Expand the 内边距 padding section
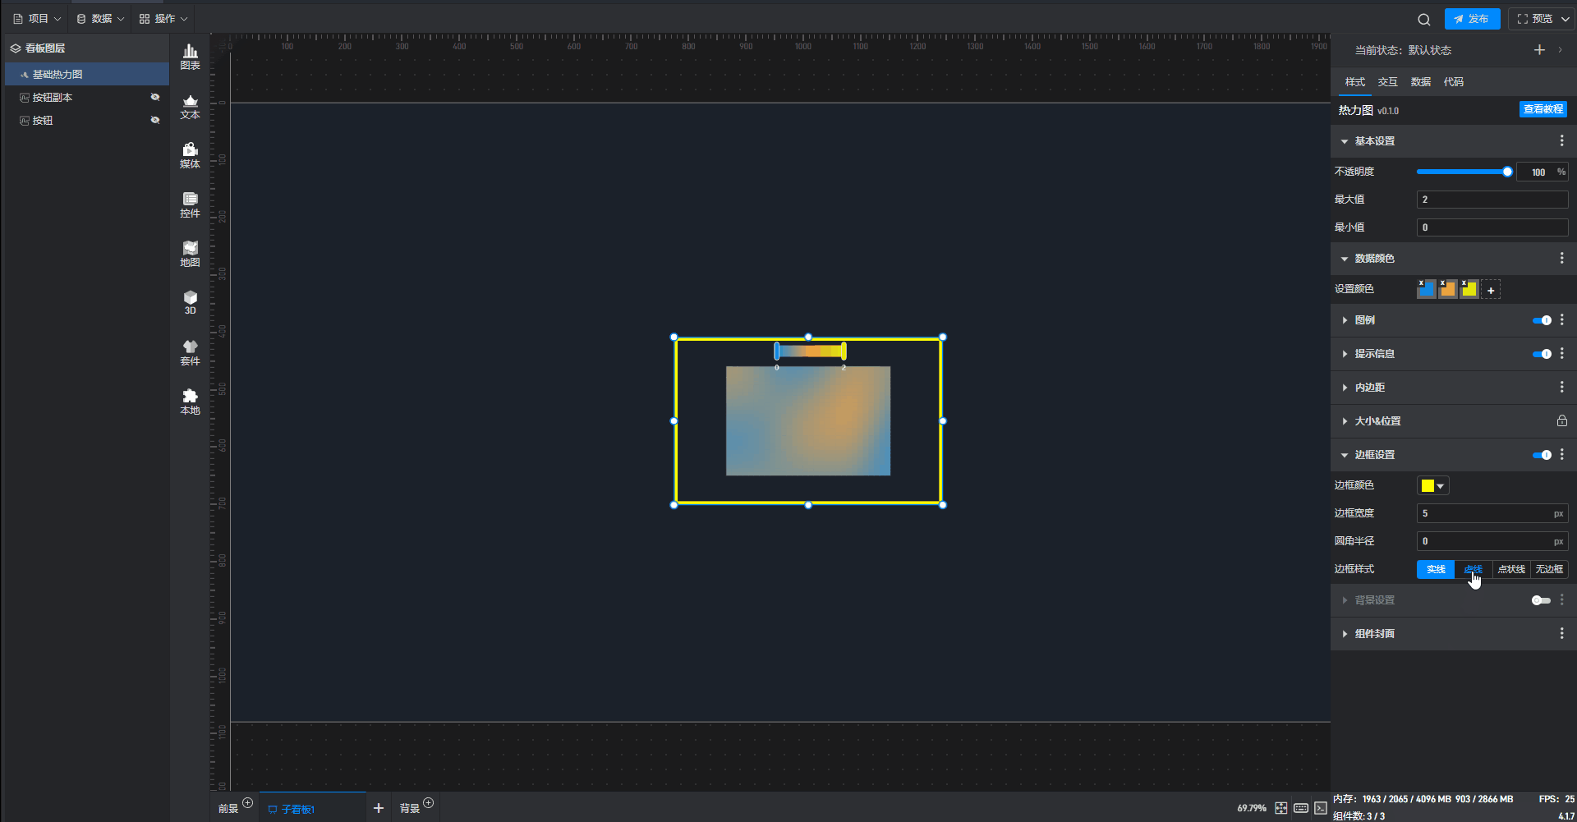This screenshot has height=822, width=1577. [x=1369, y=388]
